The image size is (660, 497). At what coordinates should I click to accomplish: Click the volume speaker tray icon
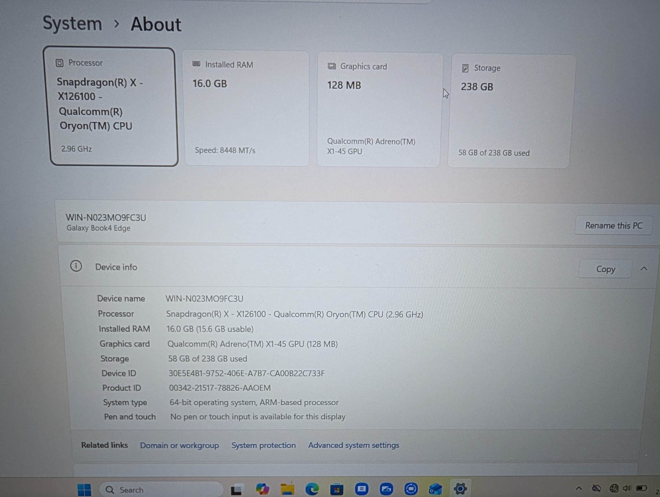[627, 488]
